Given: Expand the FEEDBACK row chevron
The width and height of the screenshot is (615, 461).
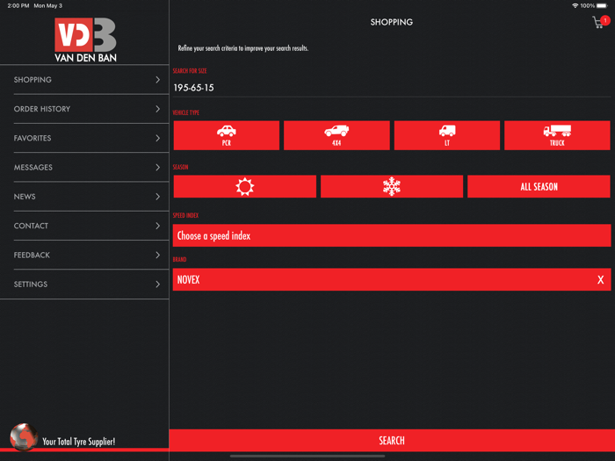Looking at the screenshot, I should (x=157, y=255).
